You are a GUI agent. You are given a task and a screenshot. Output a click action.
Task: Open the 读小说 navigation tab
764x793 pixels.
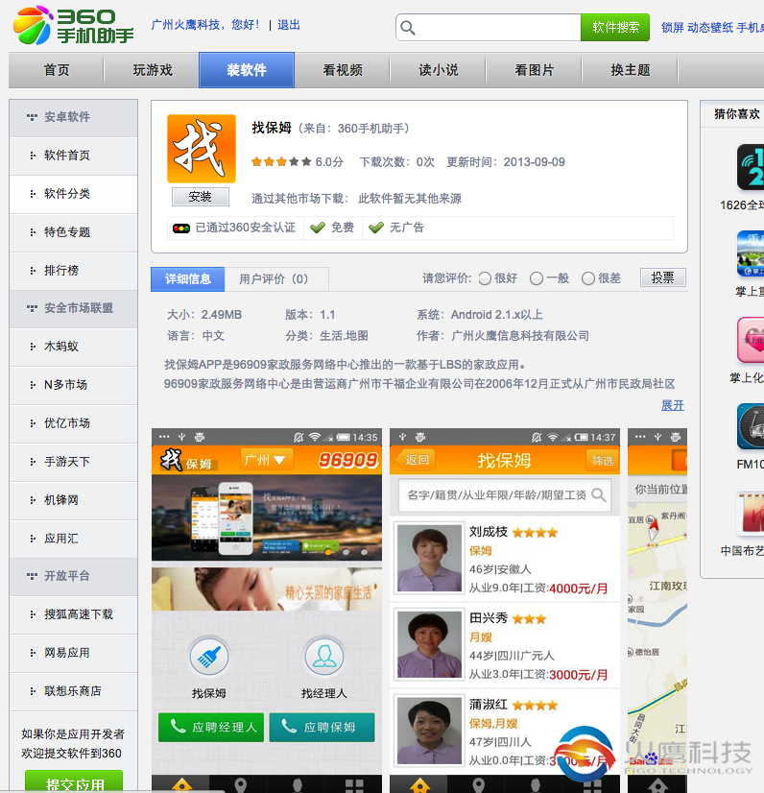(439, 70)
